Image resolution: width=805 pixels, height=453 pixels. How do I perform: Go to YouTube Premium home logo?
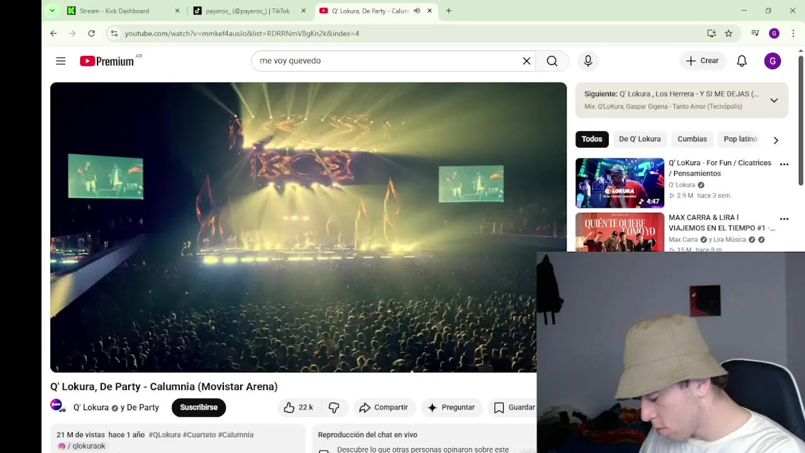coord(107,61)
